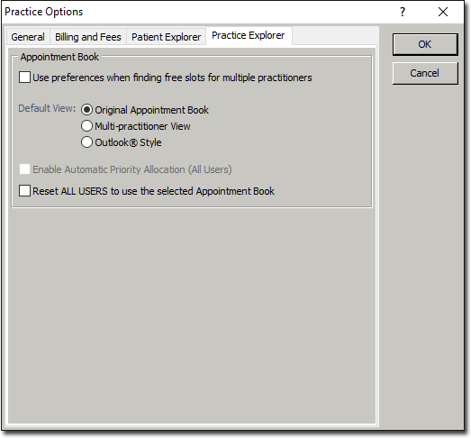Choose Original Appointment Book radio button
This screenshot has height=438, width=471.
click(x=86, y=110)
